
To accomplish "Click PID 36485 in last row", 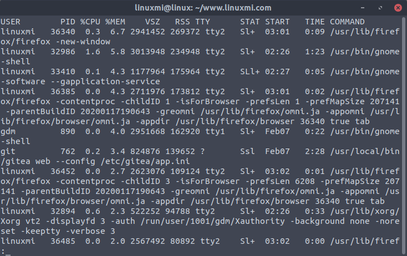I will 63,241.
